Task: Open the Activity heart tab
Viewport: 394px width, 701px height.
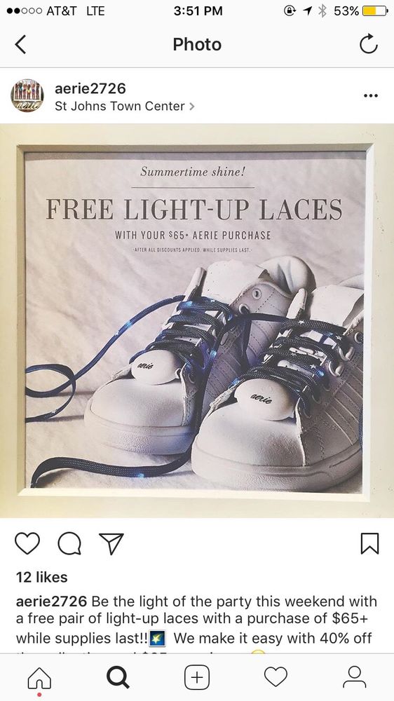Action: tap(276, 677)
